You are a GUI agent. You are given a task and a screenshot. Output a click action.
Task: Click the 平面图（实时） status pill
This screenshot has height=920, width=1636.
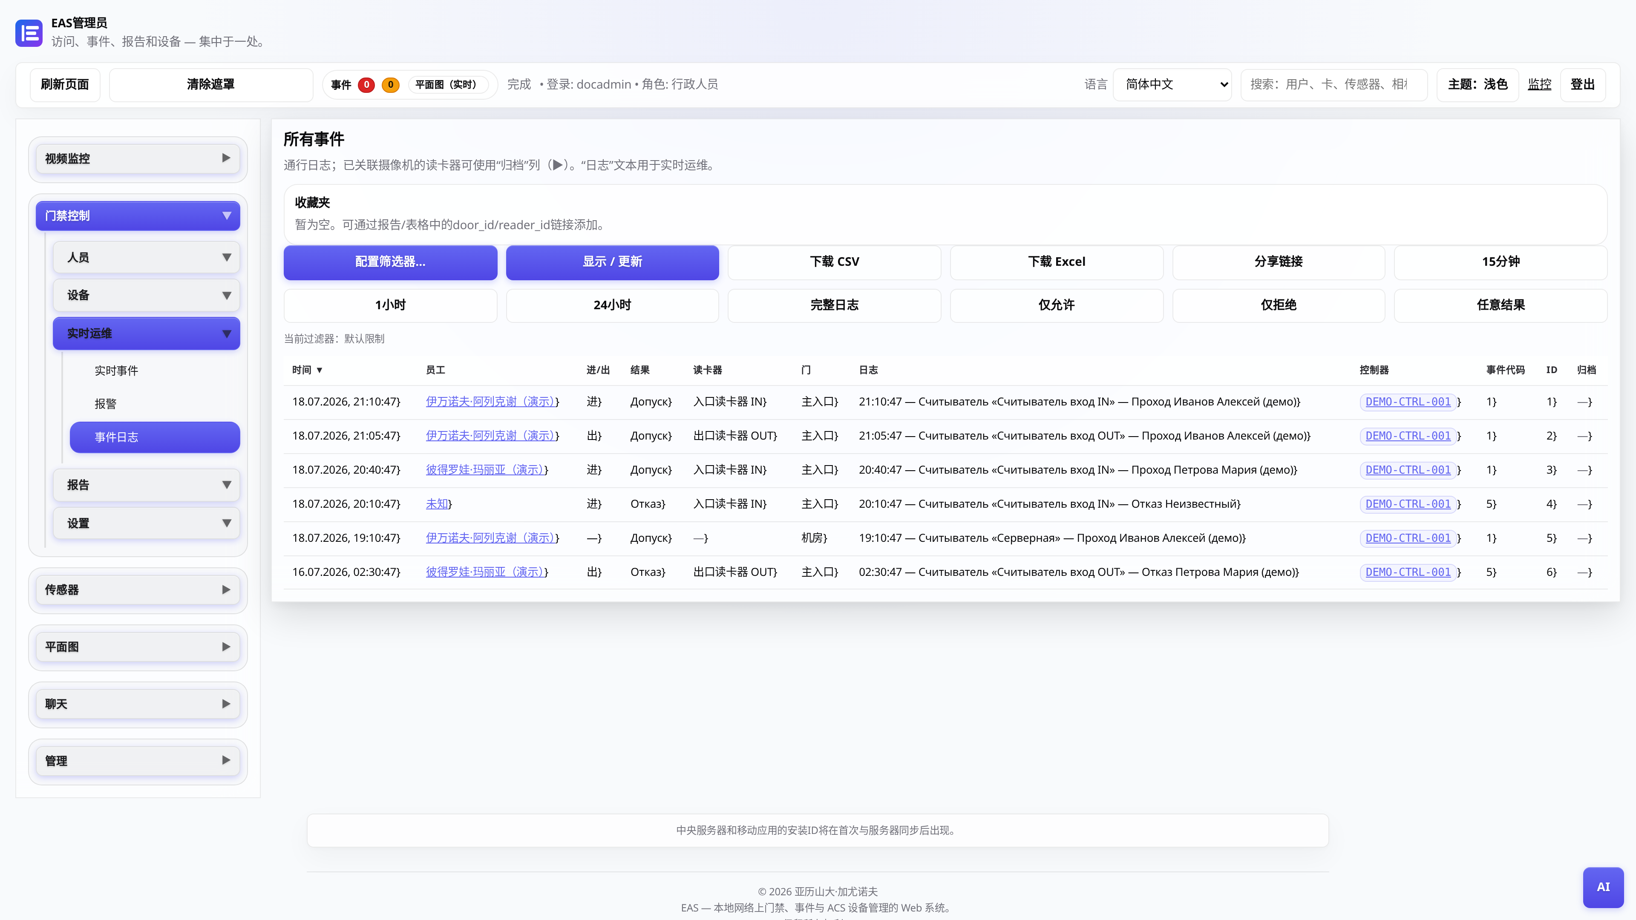[x=446, y=84]
